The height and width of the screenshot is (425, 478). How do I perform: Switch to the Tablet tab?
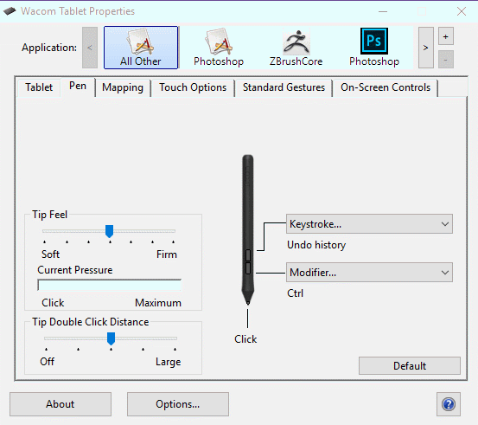pos(39,87)
